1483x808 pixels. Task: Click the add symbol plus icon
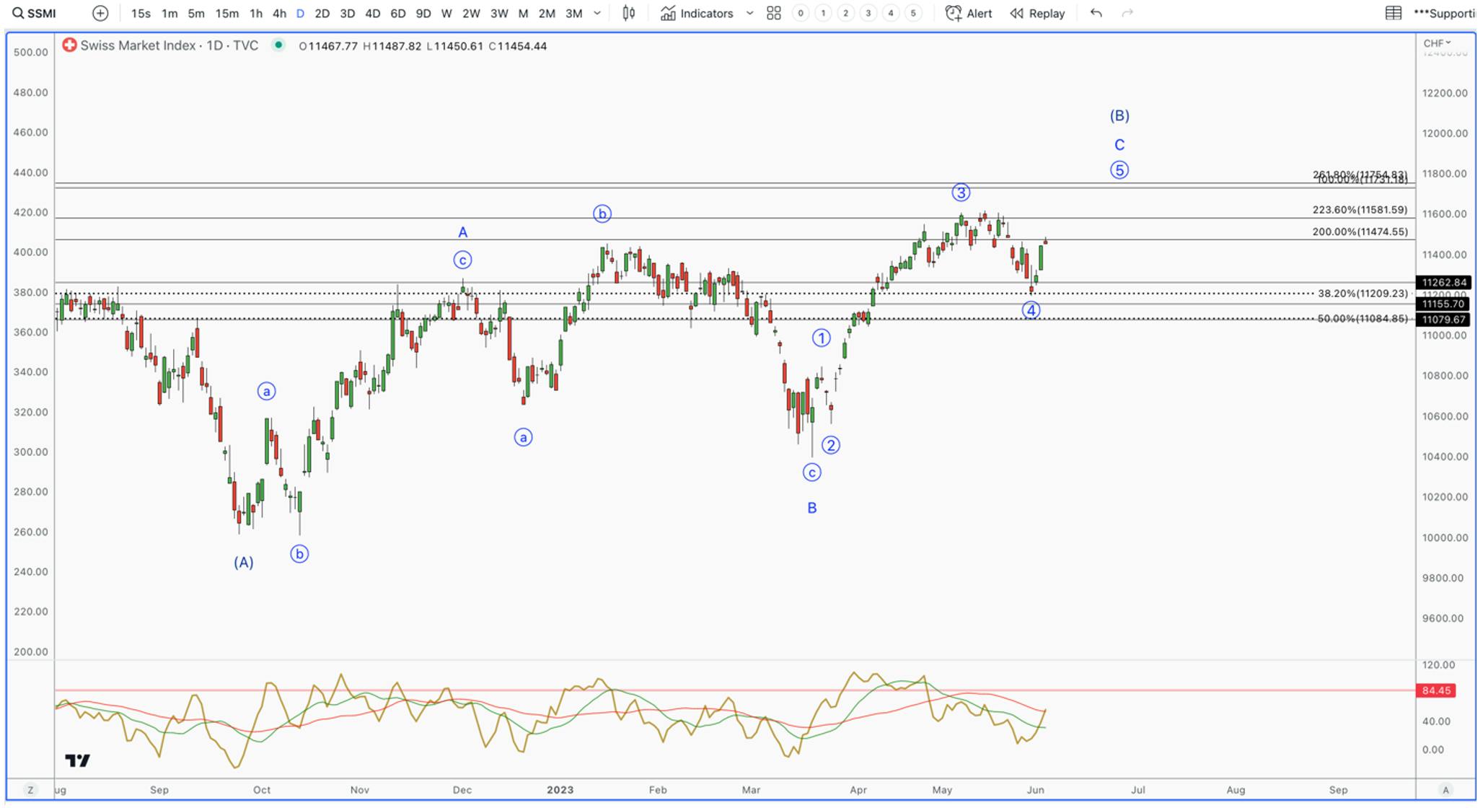(x=100, y=13)
